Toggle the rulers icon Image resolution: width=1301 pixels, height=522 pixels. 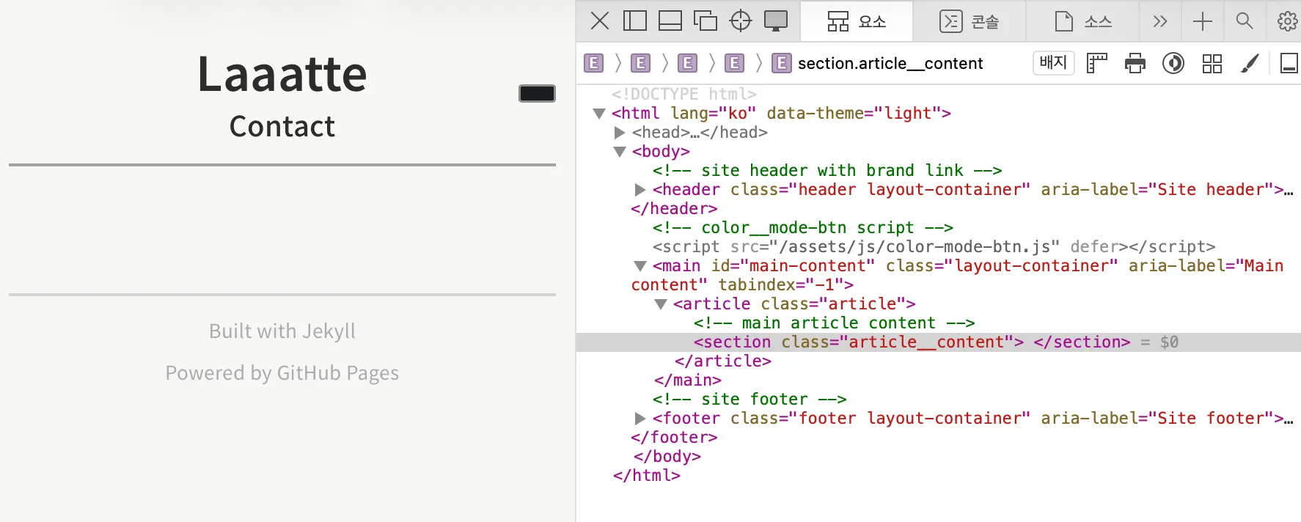pos(1097,63)
